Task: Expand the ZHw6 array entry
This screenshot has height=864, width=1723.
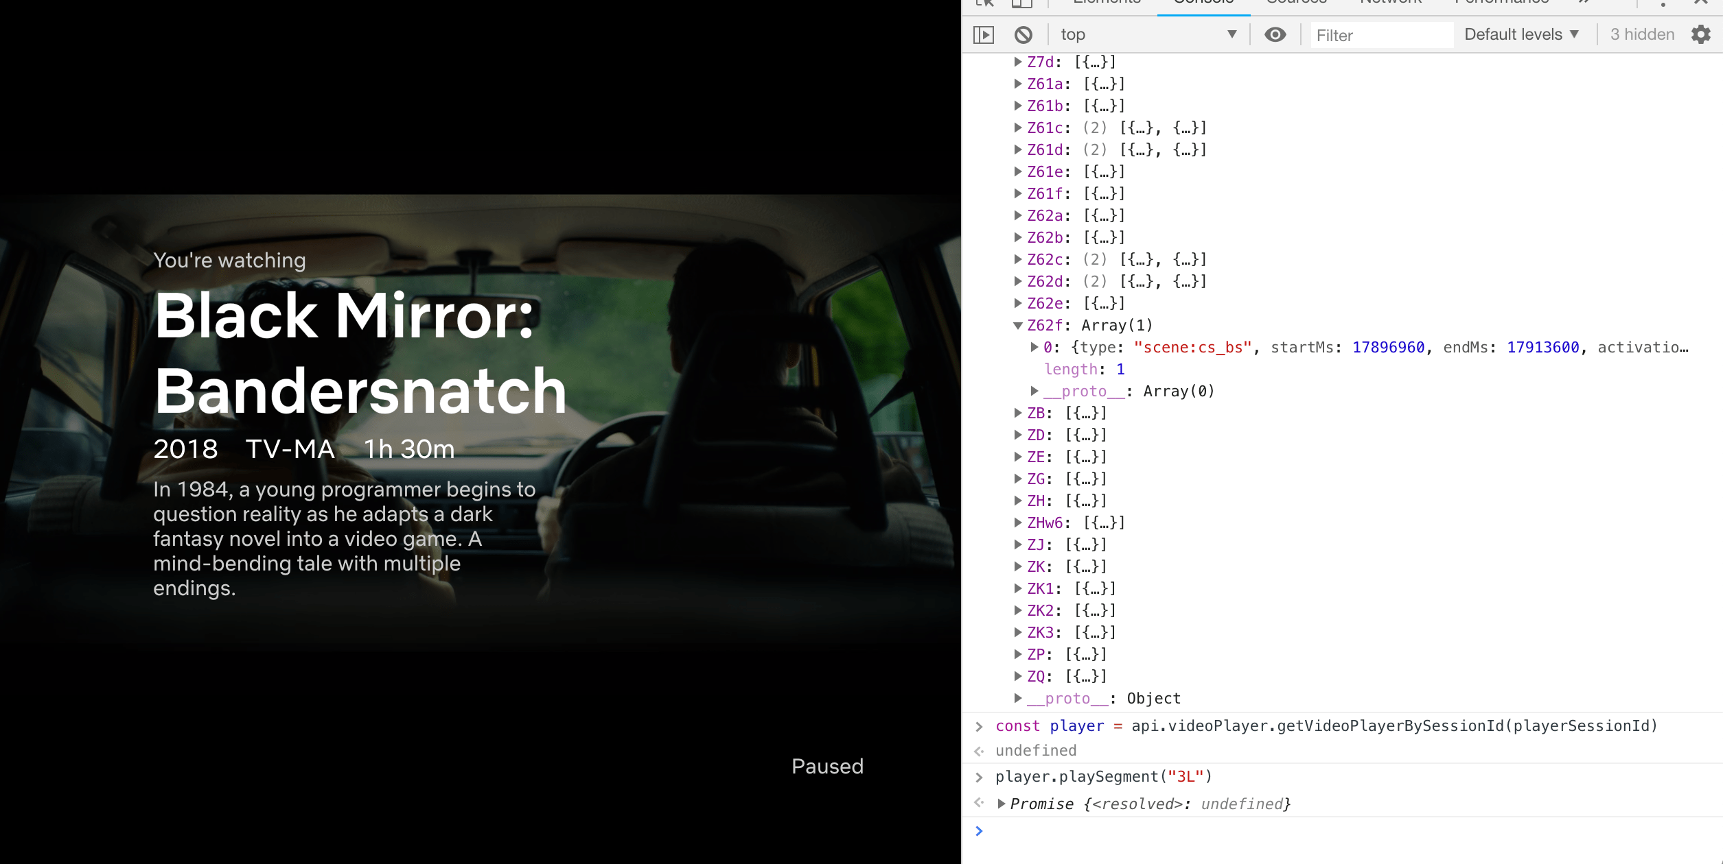Action: coord(1018,523)
